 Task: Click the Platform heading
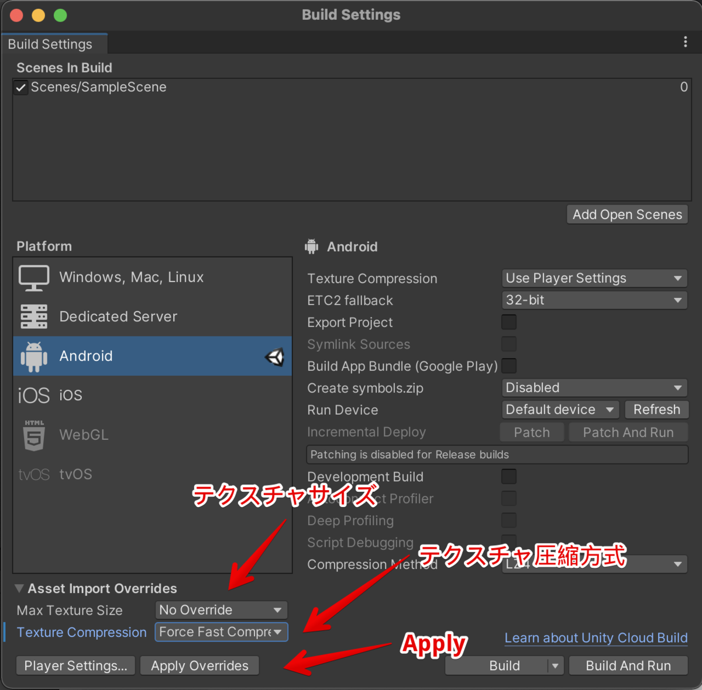point(44,247)
